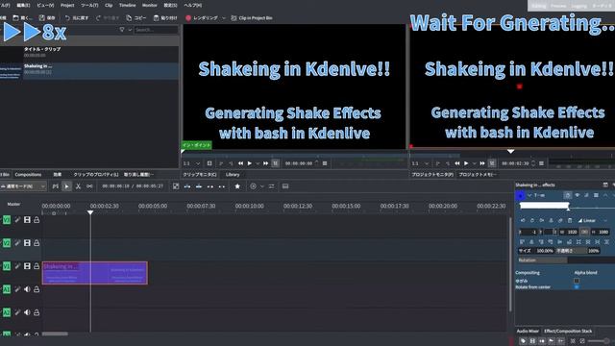Click the subtitle tool icon in timeline toolbar
The image size is (615, 346).
tap(285, 186)
